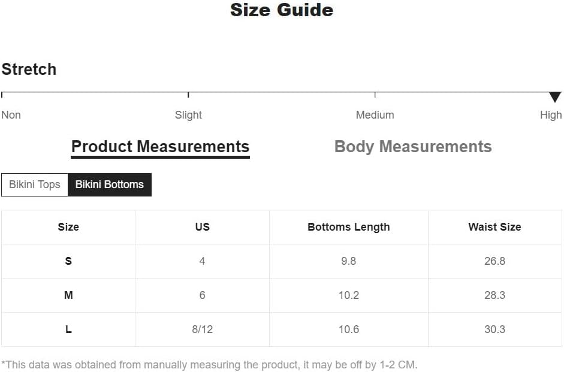Switch to the Body Measurements tab
The image size is (564, 372).
click(x=413, y=147)
